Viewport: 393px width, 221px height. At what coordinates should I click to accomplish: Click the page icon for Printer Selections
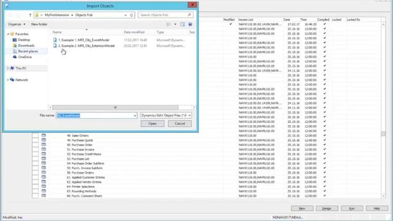(44, 187)
